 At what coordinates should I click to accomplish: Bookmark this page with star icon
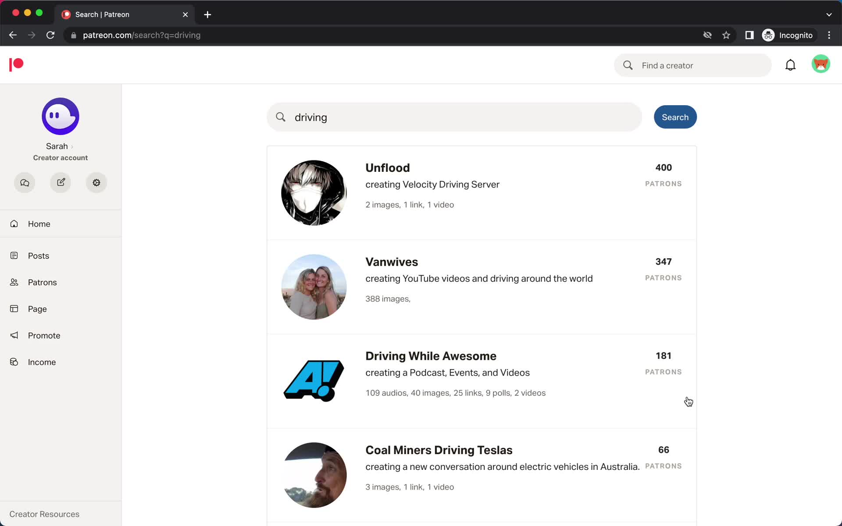[x=726, y=35]
